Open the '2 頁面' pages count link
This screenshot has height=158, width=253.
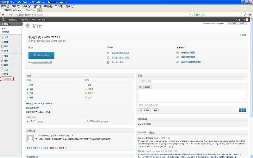click(x=30, y=89)
